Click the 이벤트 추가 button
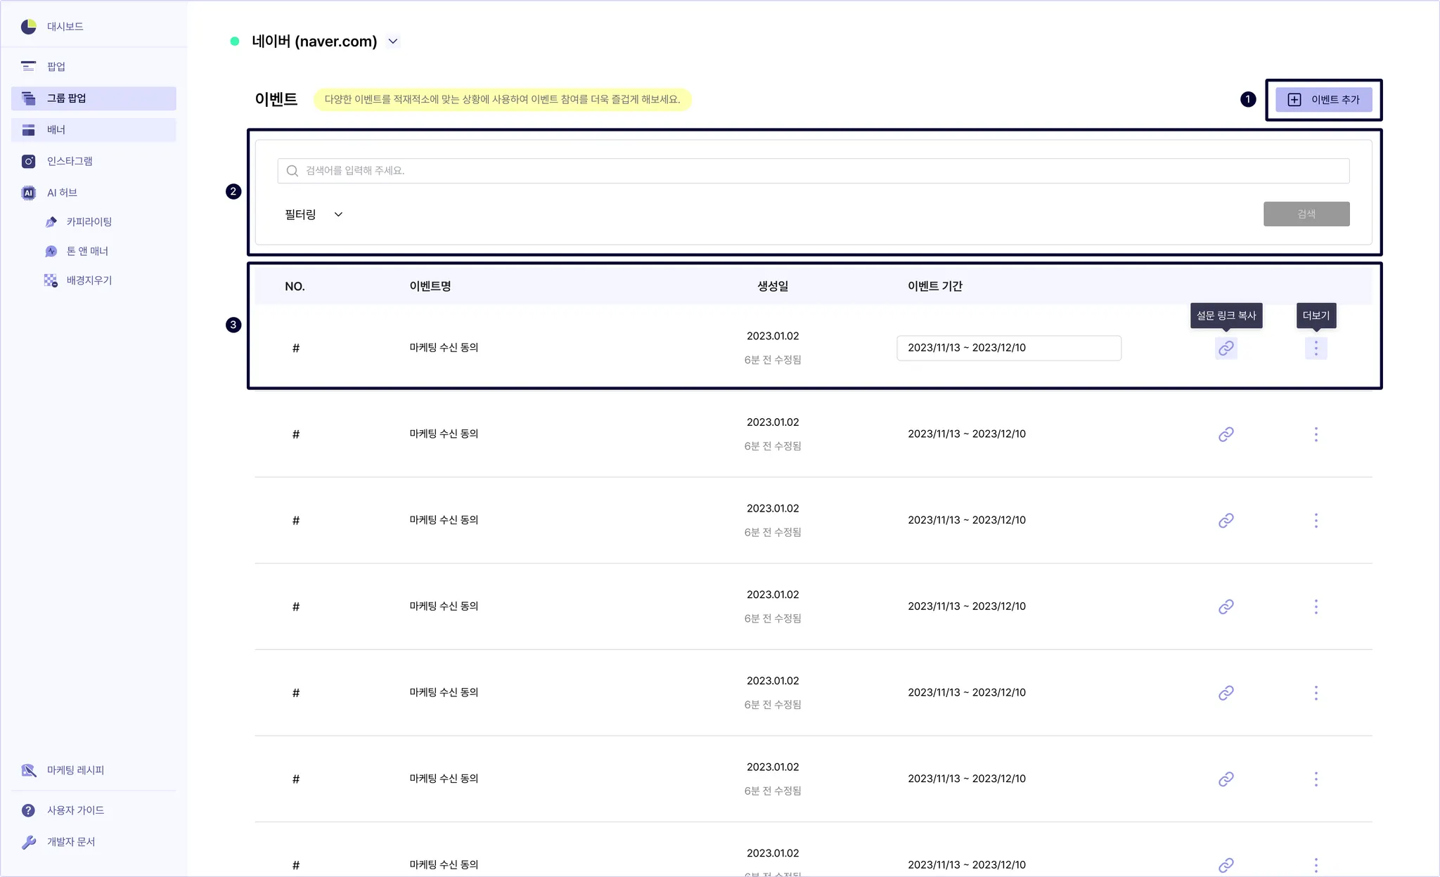The height and width of the screenshot is (877, 1440). pos(1323,100)
